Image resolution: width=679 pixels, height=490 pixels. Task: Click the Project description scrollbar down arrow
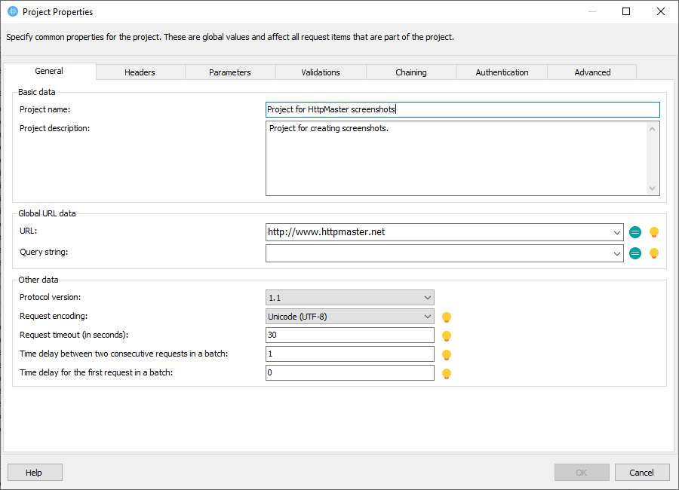click(x=653, y=188)
